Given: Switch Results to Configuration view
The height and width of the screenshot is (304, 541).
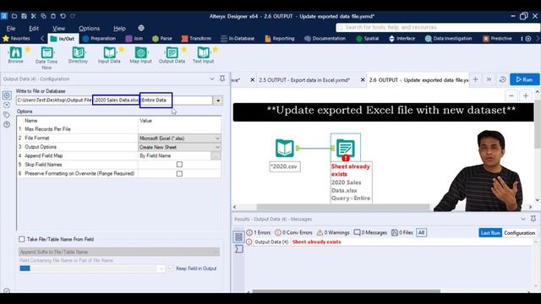Looking at the screenshot, I should pos(519,233).
